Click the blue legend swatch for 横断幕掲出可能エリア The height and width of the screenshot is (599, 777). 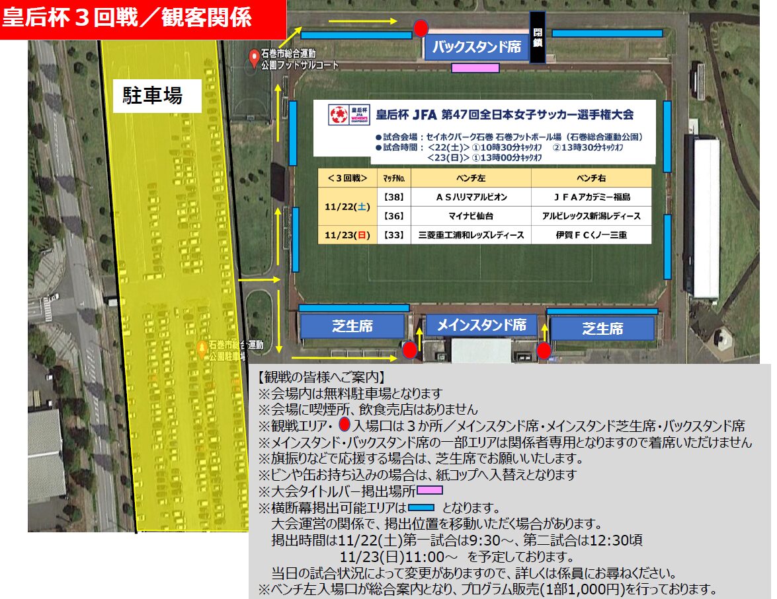pyautogui.click(x=421, y=508)
